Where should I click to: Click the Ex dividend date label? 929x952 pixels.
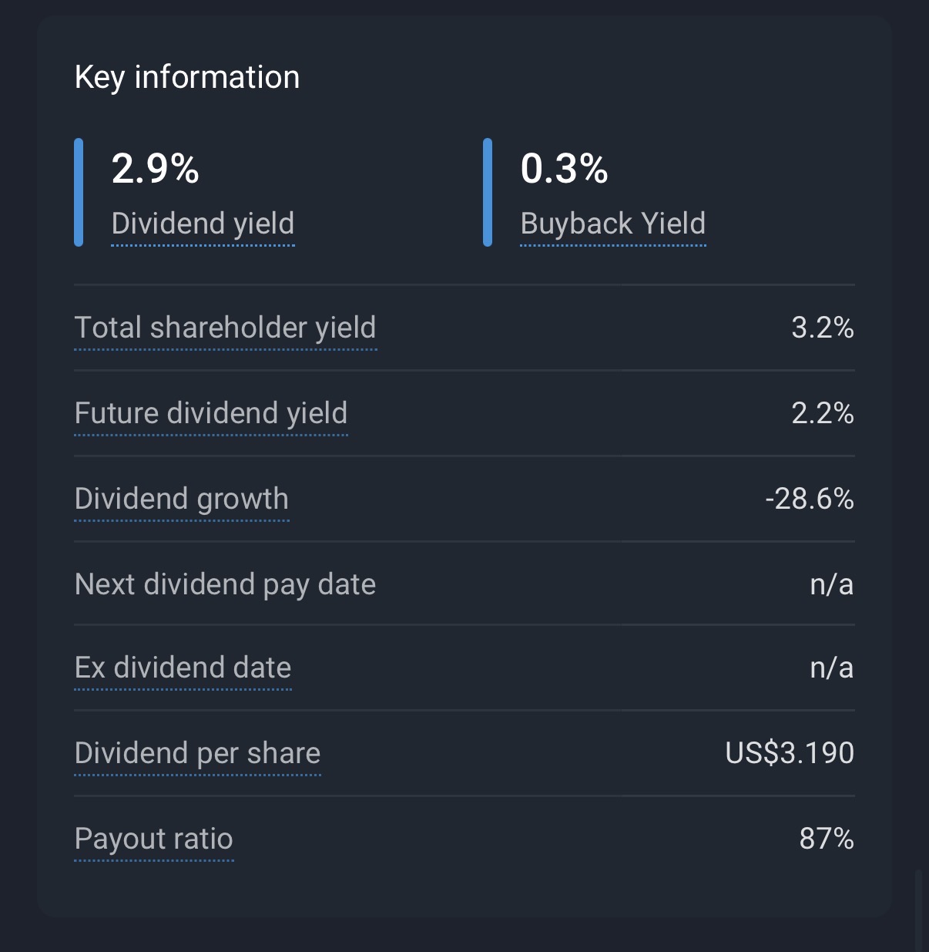coord(183,668)
